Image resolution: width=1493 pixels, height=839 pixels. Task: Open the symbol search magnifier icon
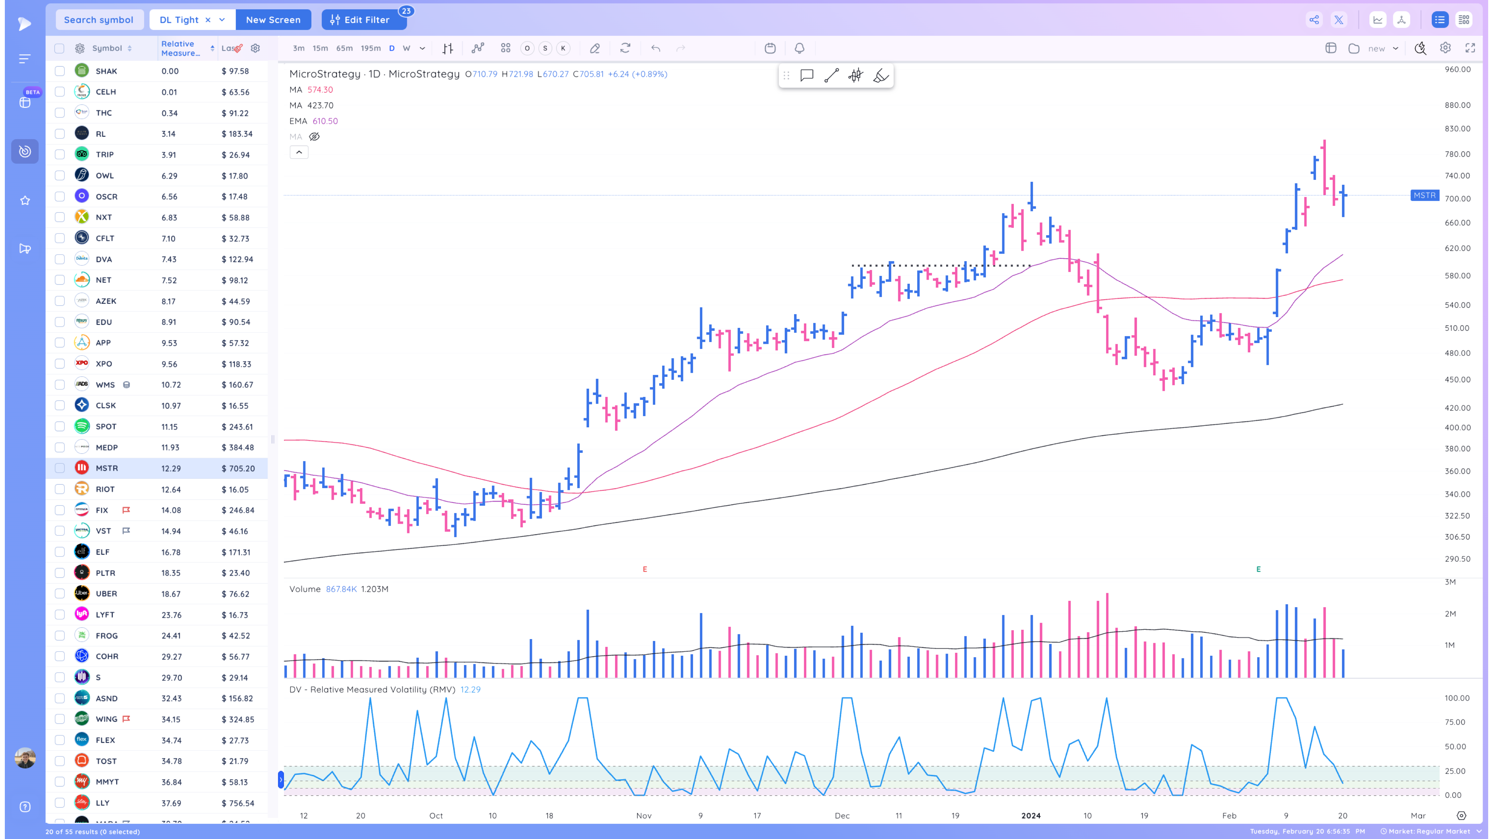click(x=1420, y=48)
